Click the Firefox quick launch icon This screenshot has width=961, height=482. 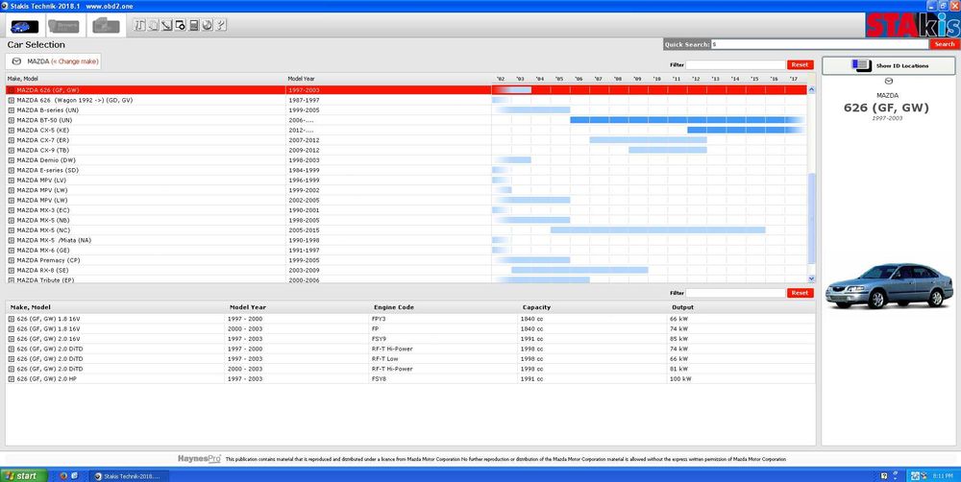click(x=63, y=476)
